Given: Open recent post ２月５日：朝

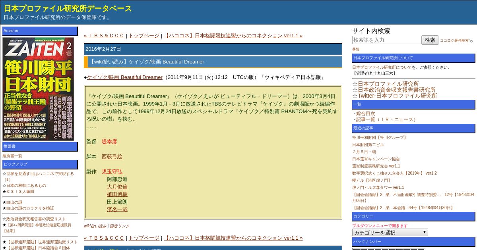Looking at the screenshot, I should [x=364, y=152].
